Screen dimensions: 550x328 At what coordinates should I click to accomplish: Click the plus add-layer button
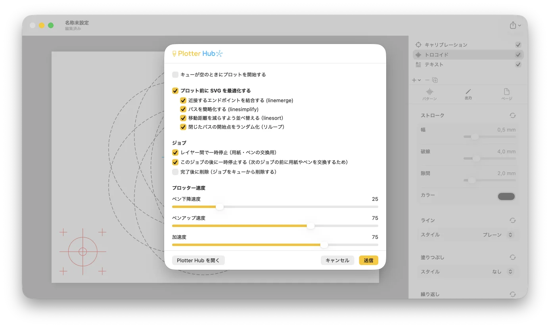tap(414, 80)
